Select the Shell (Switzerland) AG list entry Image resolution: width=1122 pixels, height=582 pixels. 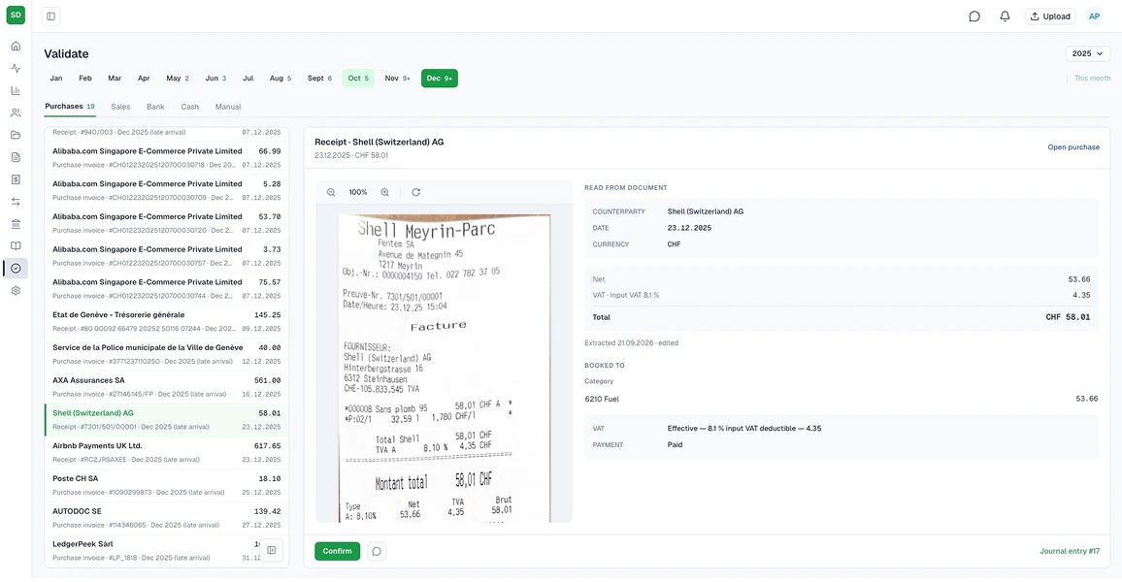tap(167, 420)
